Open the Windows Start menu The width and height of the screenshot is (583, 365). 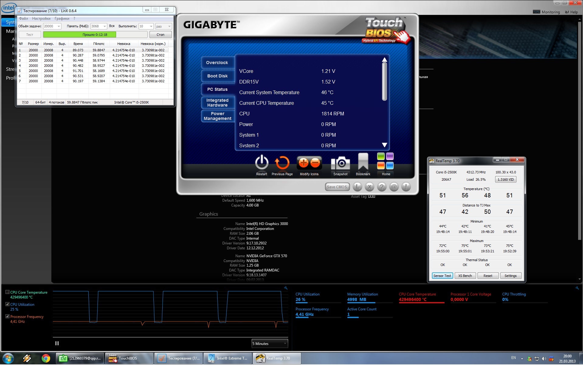click(x=8, y=358)
